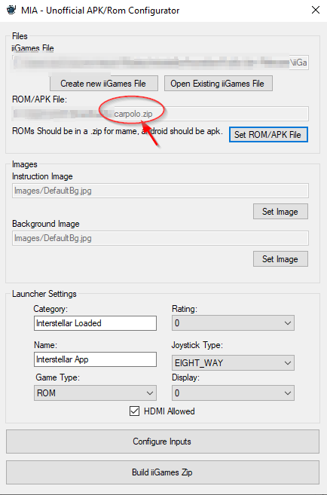Toggle the HDMI Allowed checkbox
The height and width of the screenshot is (495, 327).
[134, 411]
